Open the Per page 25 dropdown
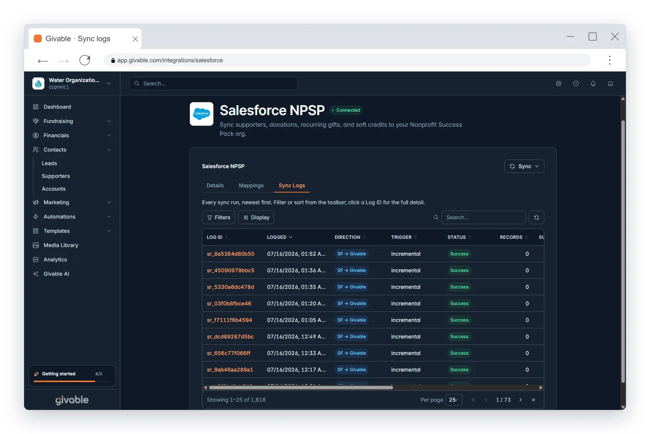The height and width of the screenshot is (434, 650). pyautogui.click(x=454, y=400)
